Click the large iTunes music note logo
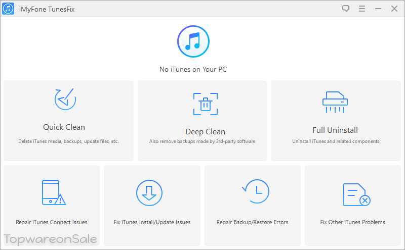The width and height of the screenshot is (405, 250). 193,41
